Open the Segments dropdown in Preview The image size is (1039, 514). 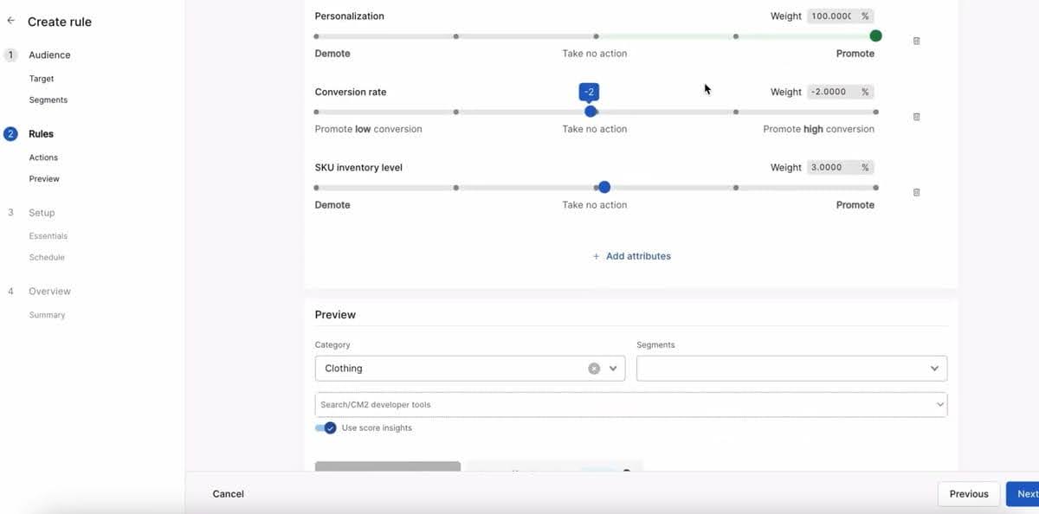(x=791, y=368)
